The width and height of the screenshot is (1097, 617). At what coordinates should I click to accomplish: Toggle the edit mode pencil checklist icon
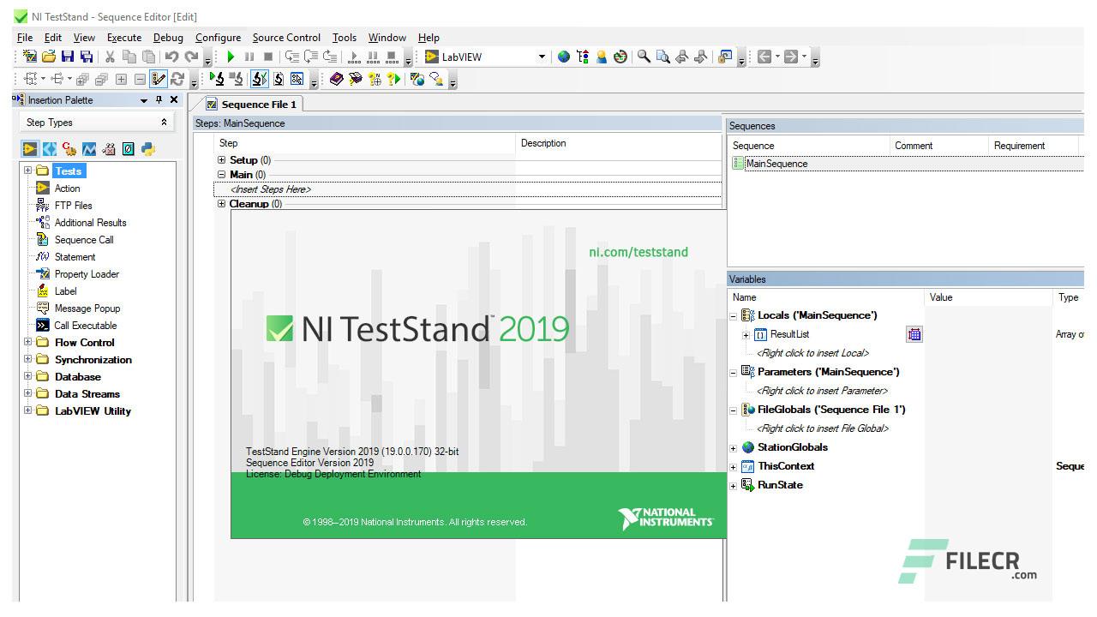158,79
